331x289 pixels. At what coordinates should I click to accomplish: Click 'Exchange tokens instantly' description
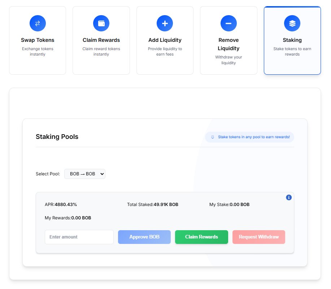pyautogui.click(x=38, y=52)
